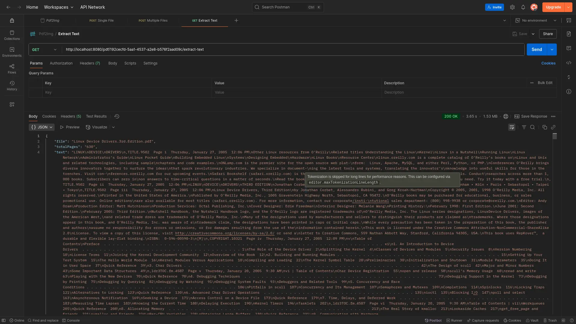Click the Invite button

494,7
